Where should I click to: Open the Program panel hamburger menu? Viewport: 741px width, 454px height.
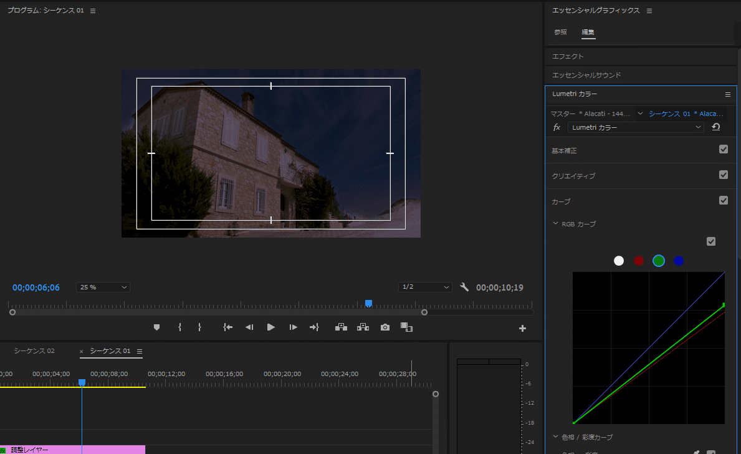point(93,11)
